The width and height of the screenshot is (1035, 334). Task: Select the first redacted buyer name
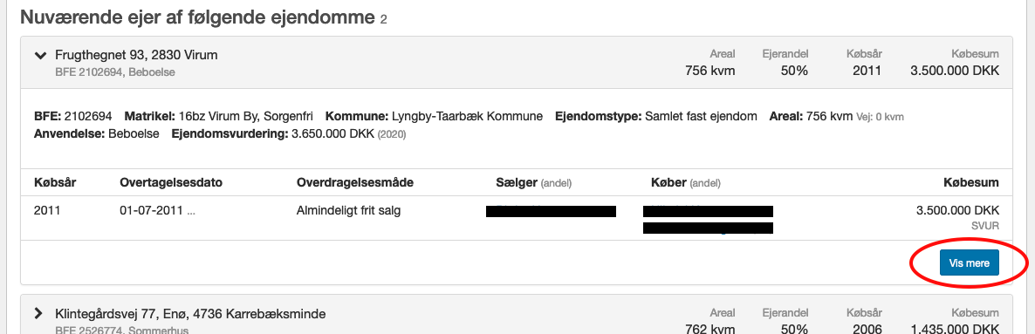coord(708,211)
